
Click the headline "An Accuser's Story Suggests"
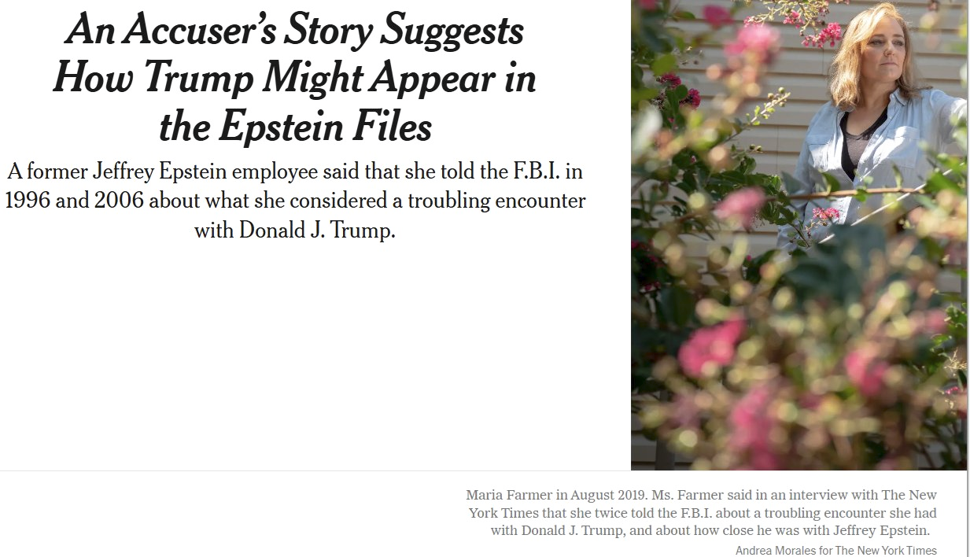(295, 31)
